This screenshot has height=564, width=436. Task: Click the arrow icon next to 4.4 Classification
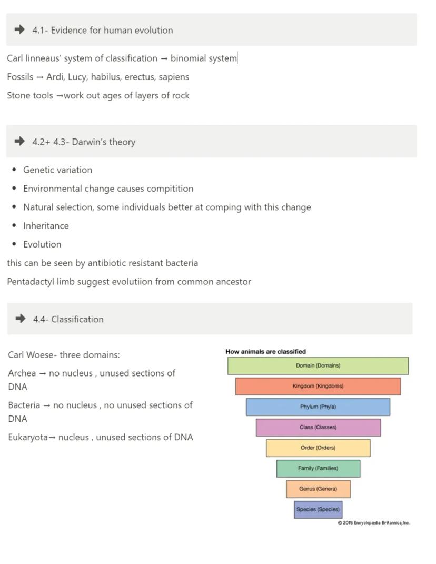[x=21, y=319]
